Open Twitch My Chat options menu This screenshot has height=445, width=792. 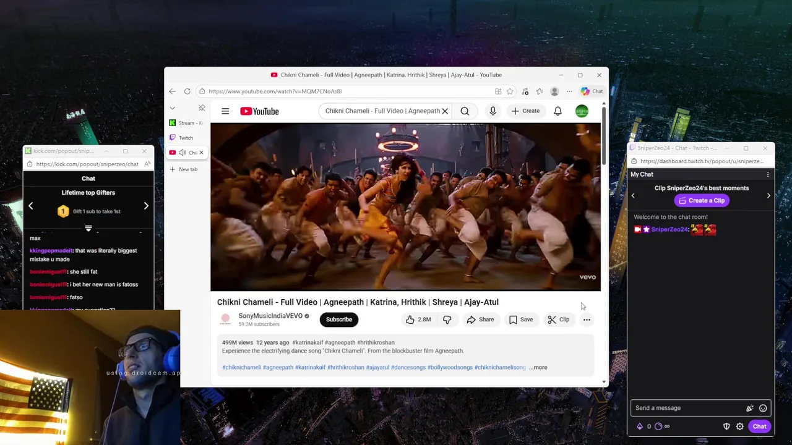pos(768,174)
